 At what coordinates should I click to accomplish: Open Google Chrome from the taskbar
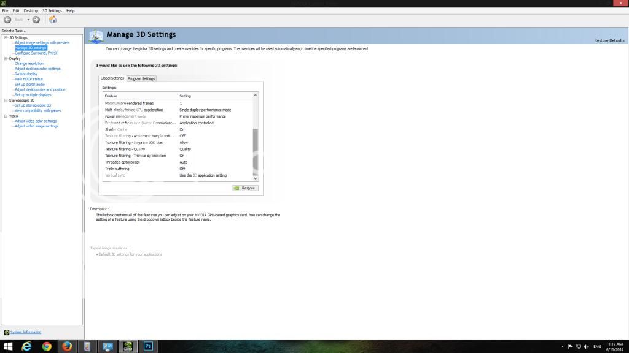click(x=47, y=346)
